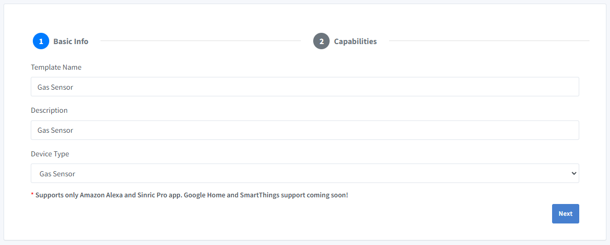Click the Device Type label
Screen dimensions: 610x245
[x=50, y=154]
